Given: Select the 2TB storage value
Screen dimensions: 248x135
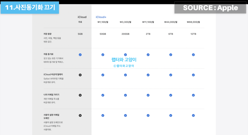Looking at the screenshot, I should [x=148, y=34].
